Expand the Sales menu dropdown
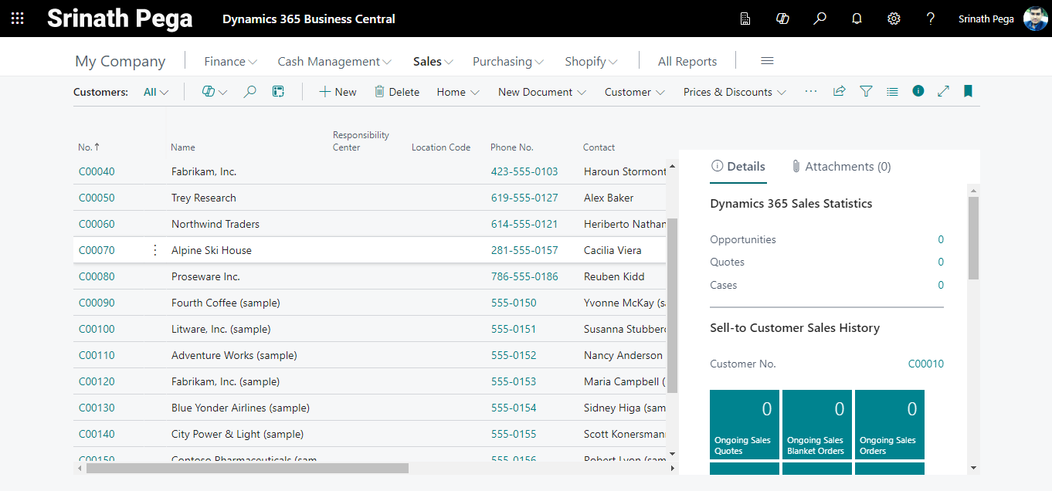The height and width of the screenshot is (491, 1052). coord(433,62)
